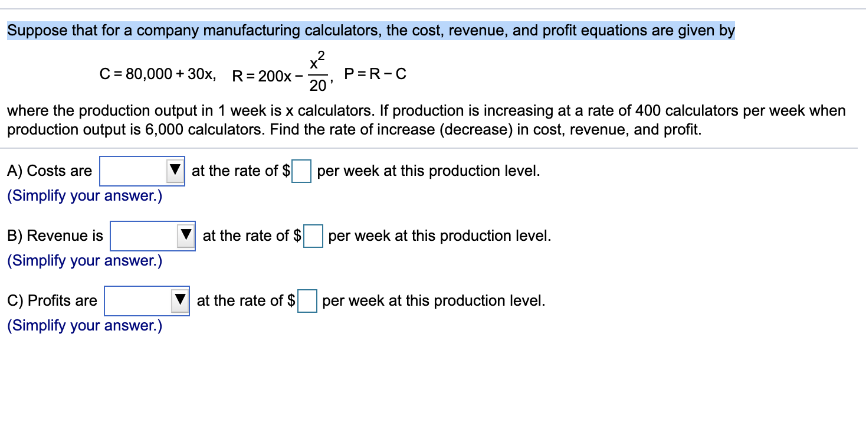
Task: Click the dropdown triangle next to 'Profits are'
Action: pyautogui.click(x=180, y=300)
